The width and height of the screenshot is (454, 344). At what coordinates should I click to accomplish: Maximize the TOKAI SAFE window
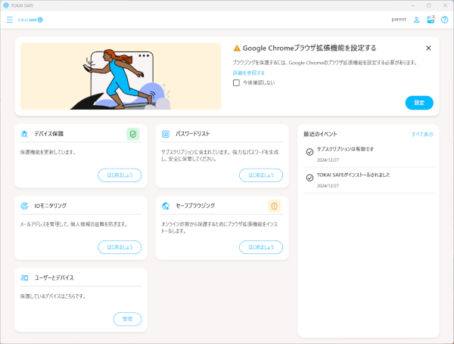[x=429, y=5]
